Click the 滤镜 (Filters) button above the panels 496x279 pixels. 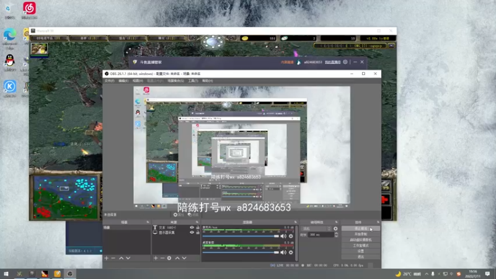click(193, 215)
